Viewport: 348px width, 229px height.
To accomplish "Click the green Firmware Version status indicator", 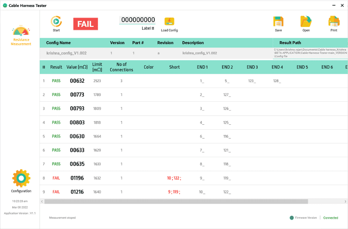I will [x=292, y=218].
